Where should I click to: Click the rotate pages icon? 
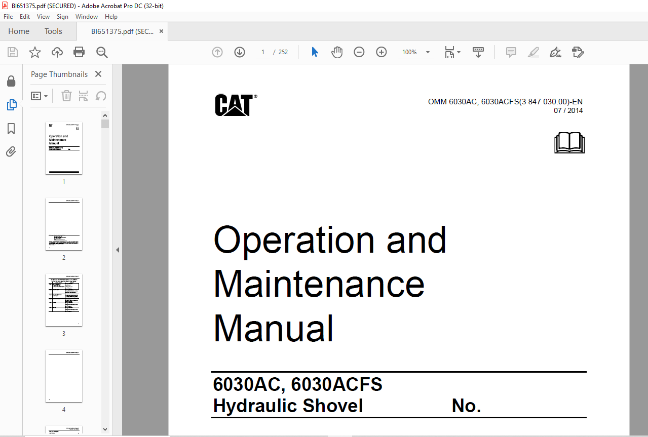101,96
